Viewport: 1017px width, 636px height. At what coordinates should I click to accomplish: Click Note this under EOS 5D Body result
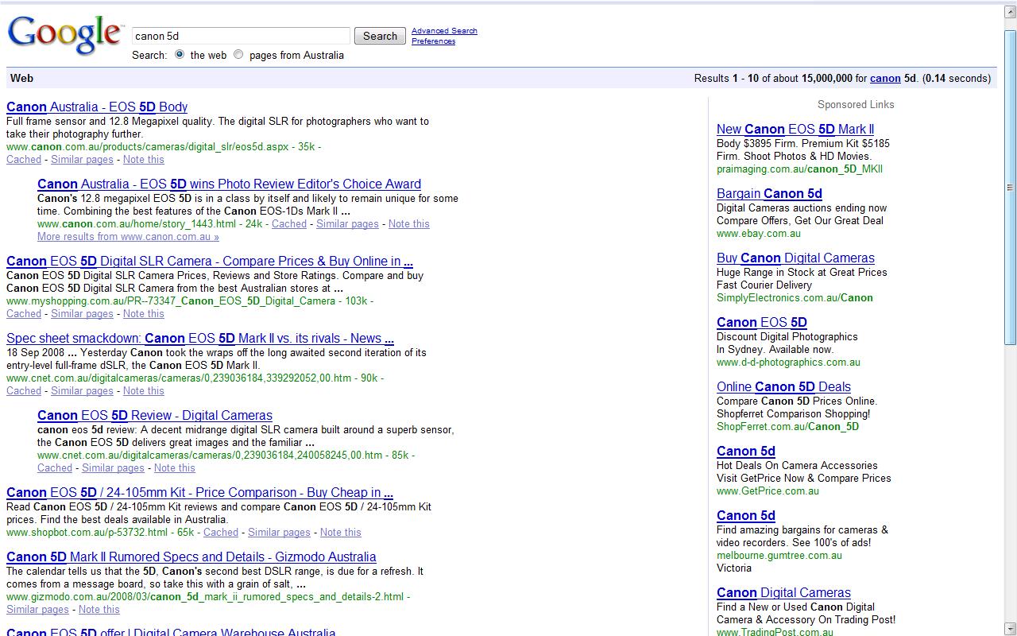[x=144, y=159]
